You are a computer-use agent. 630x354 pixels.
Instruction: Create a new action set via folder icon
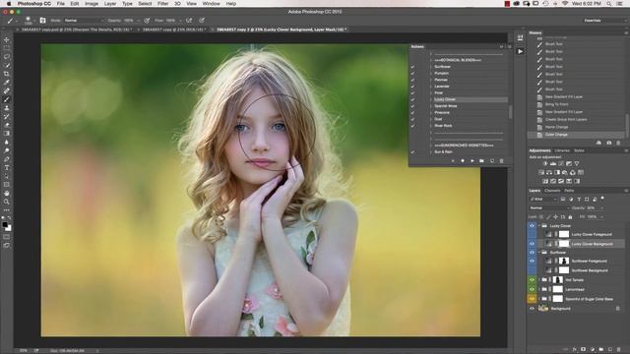point(481,161)
